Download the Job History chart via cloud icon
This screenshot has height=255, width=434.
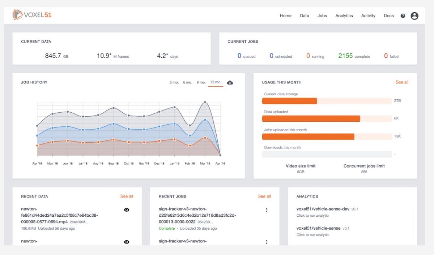coord(230,82)
